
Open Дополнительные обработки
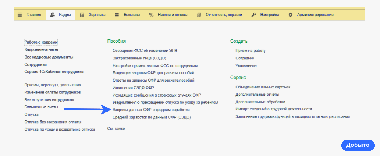point(260,102)
